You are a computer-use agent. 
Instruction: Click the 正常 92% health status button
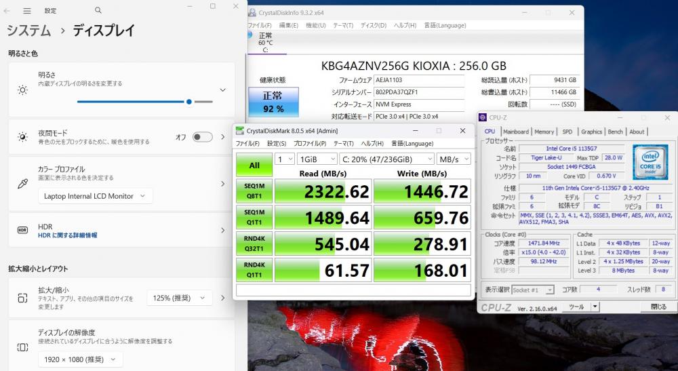[x=273, y=102]
